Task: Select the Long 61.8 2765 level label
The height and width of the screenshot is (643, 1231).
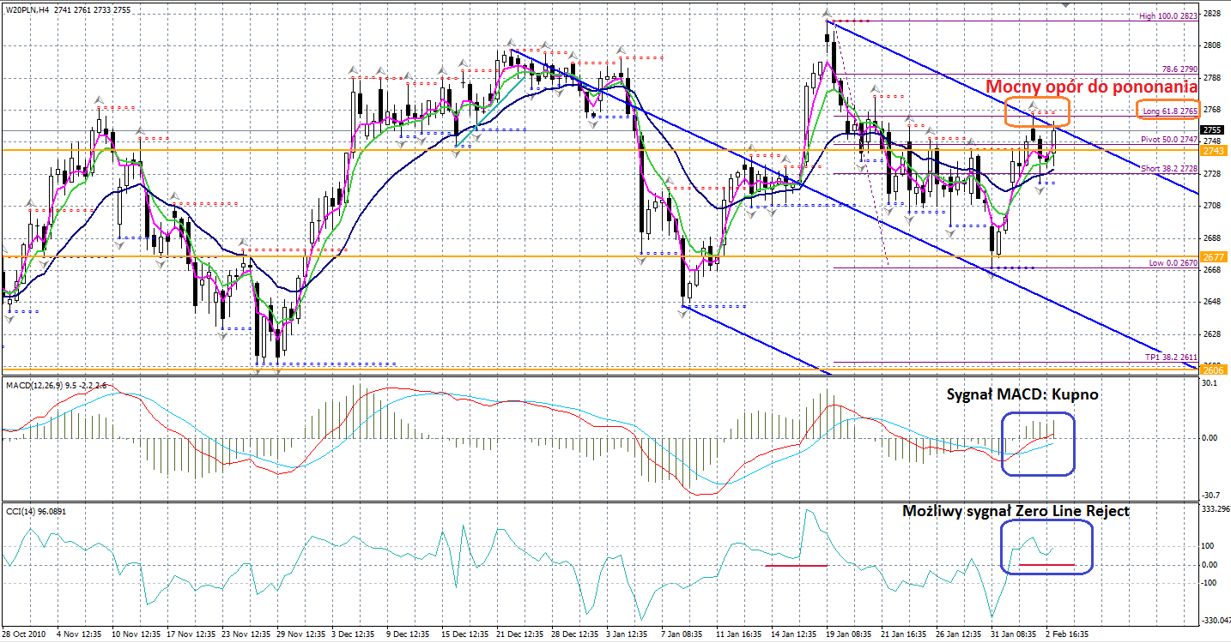Action: click(x=1170, y=111)
